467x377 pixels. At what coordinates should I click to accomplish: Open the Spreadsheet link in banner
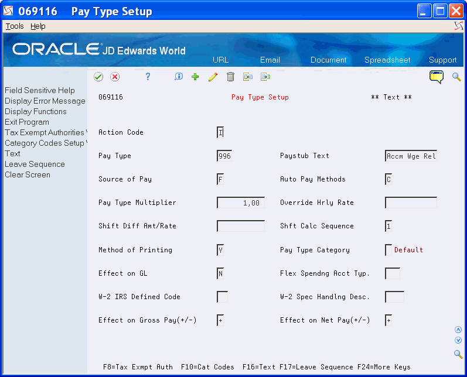coord(387,60)
